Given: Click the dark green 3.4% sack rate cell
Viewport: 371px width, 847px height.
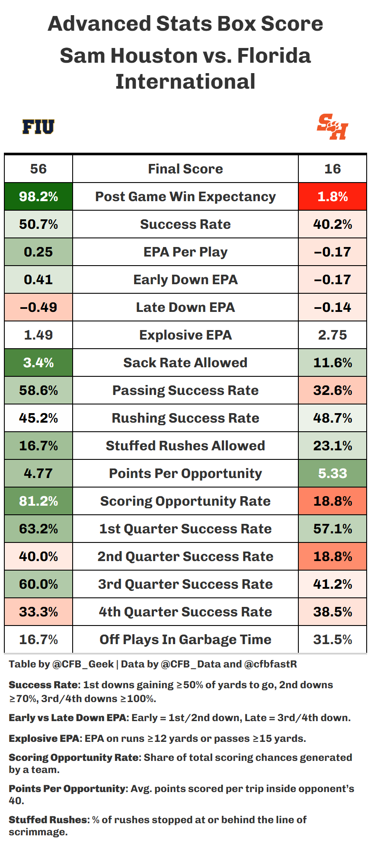Looking at the screenshot, I should click(x=38, y=363).
